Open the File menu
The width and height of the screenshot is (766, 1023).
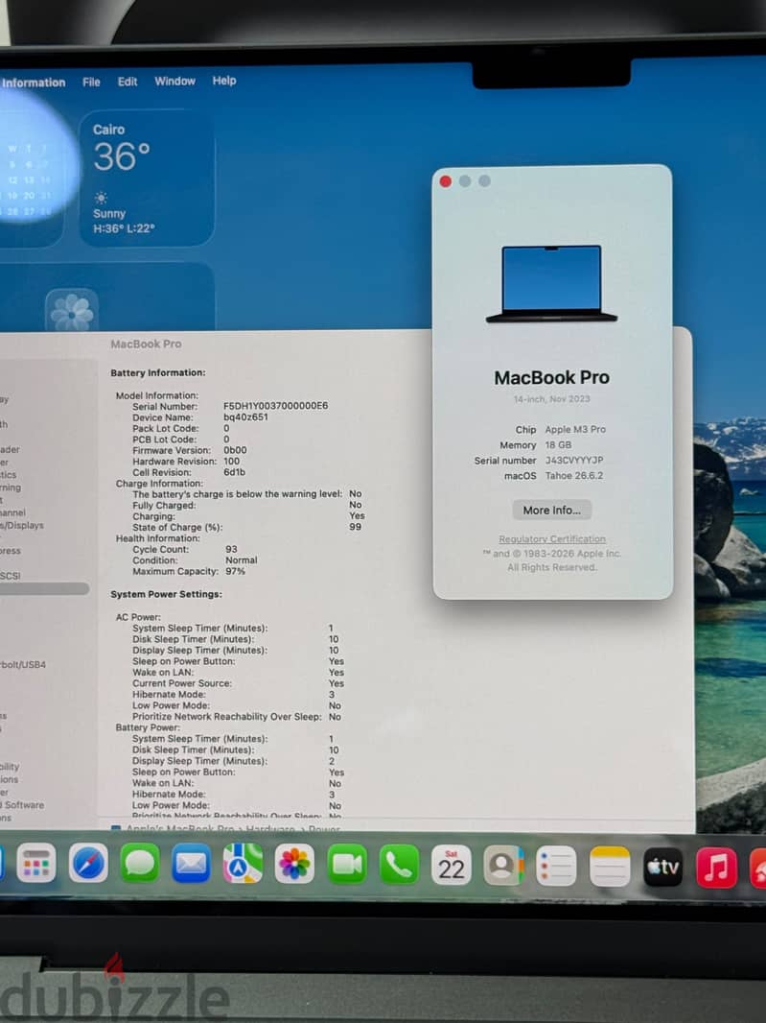tap(91, 83)
